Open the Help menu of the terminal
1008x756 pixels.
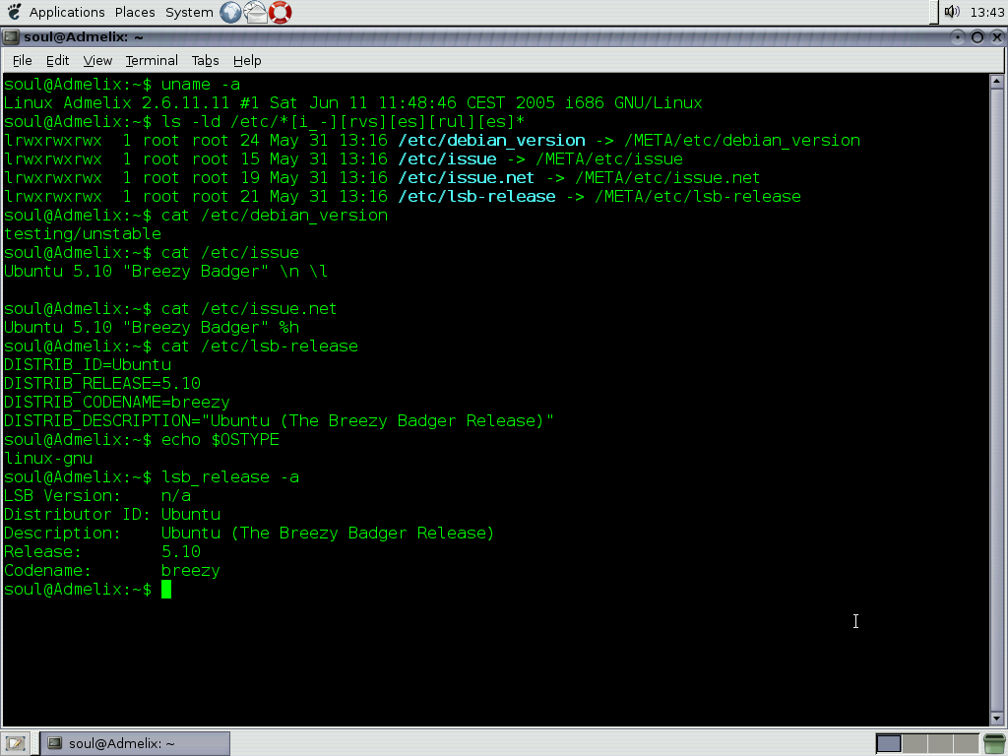click(x=247, y=60)
